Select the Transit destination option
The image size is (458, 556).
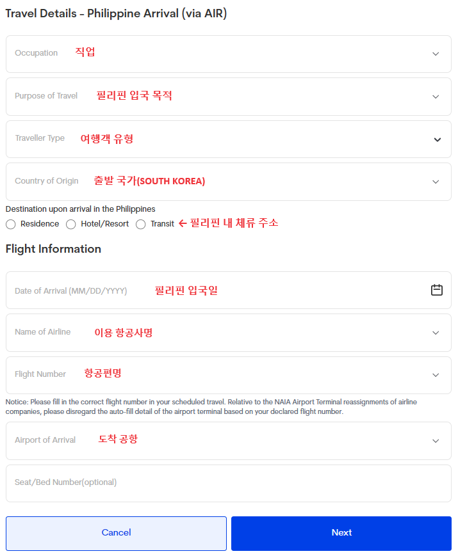(x=140, y=224)
